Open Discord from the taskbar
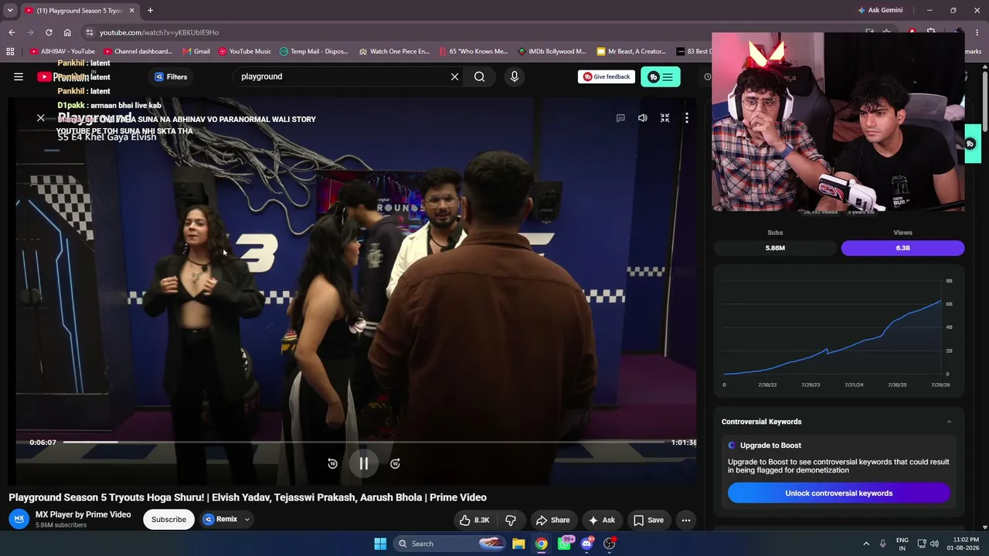The height and width of the screenshot is (556, 989). [586, 544]
